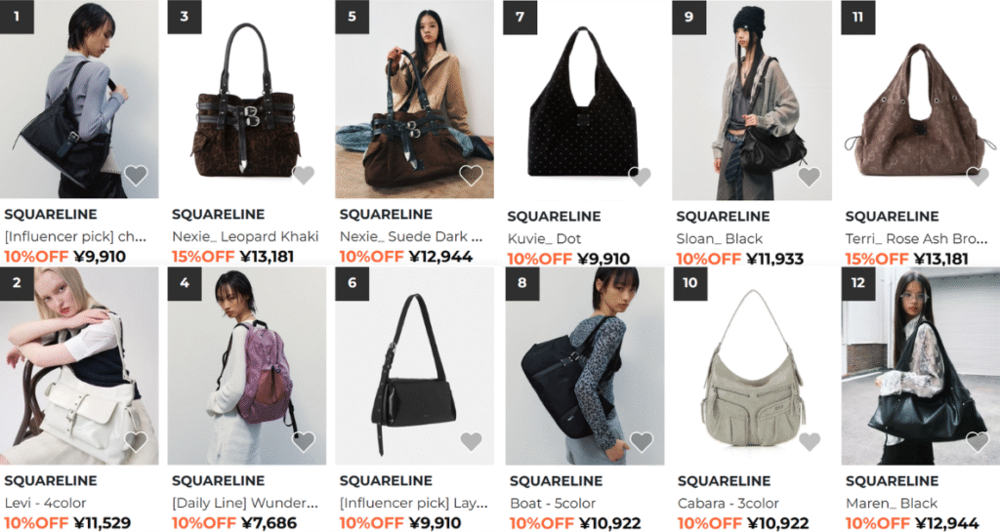Click heart on Cabara 3color bag
Screen dimensions: 1000x532
(809, 441)
